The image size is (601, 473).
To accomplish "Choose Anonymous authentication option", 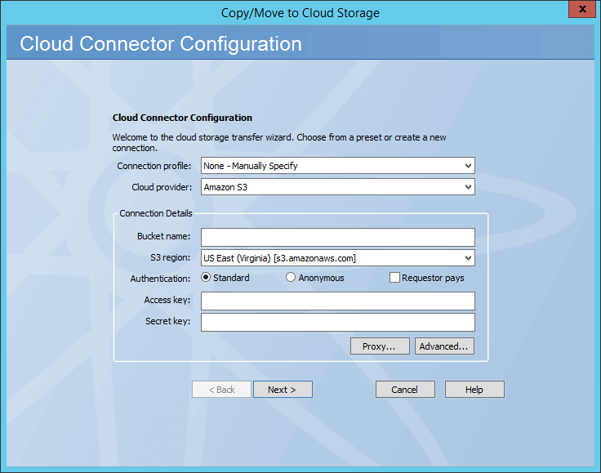I will click(x=291, y=278).
